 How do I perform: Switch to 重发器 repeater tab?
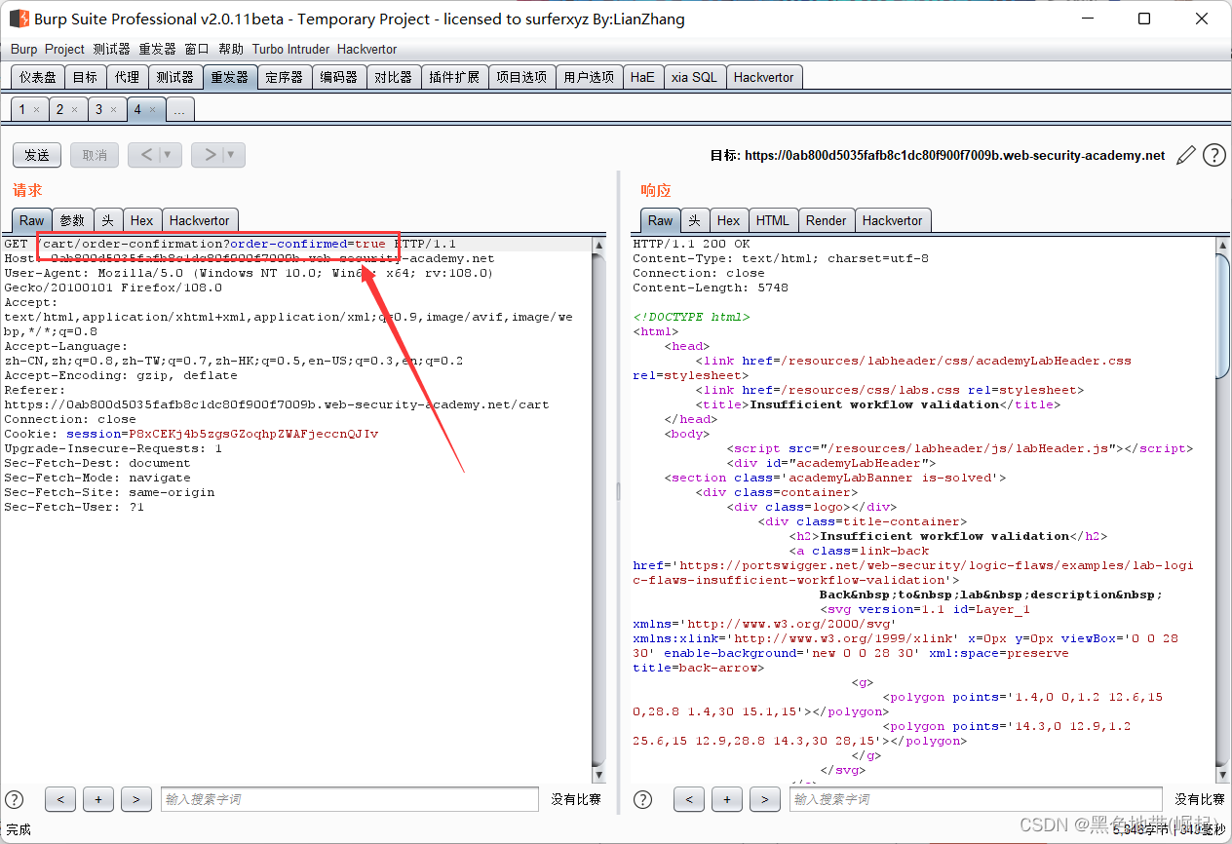tap(230, 77)
